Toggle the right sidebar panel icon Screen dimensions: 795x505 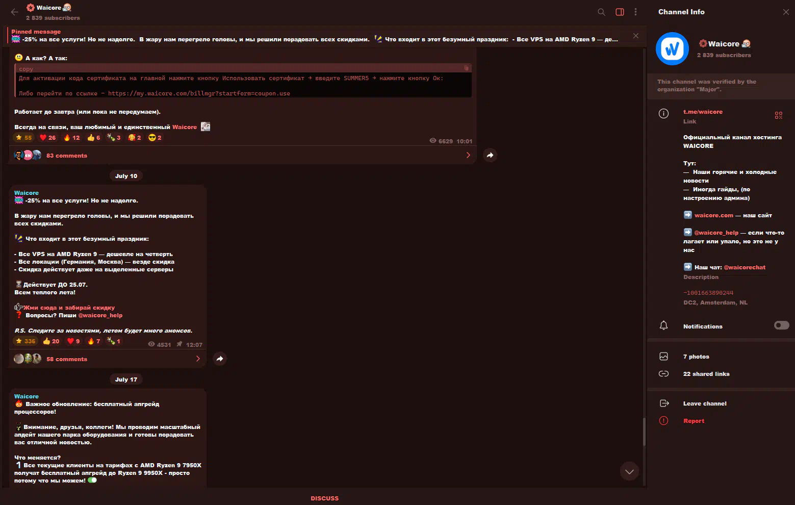(x=620, y=12)
